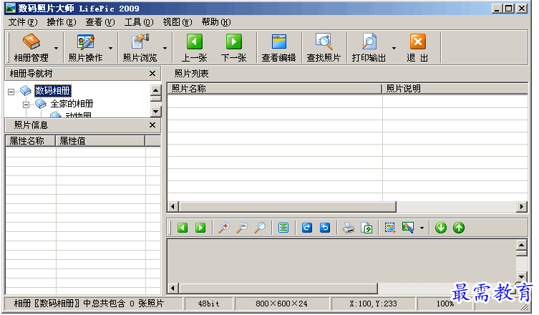The image size is (539, 315).
Task: Zoom out with the minus magnifier
Action: [x=242, y=228]
